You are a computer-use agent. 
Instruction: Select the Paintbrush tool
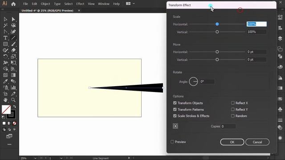point(13,44)
